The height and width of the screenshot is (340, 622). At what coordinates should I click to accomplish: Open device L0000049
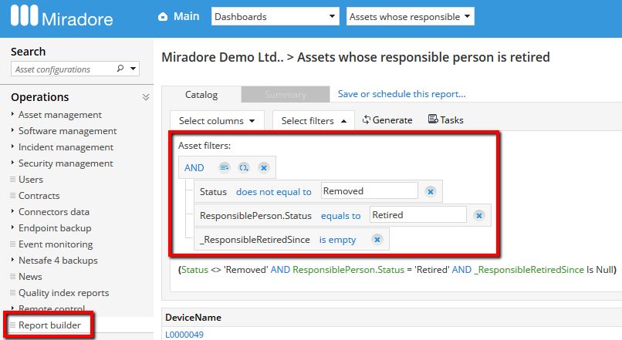click(x=184, y=335)
